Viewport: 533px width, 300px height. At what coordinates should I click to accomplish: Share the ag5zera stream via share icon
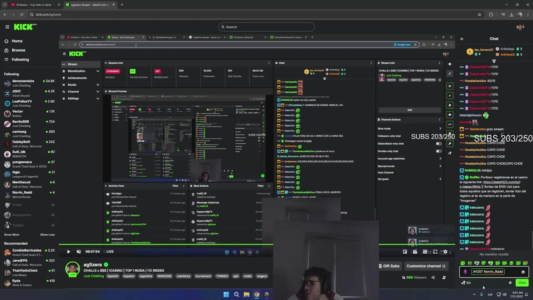point(433,277)
